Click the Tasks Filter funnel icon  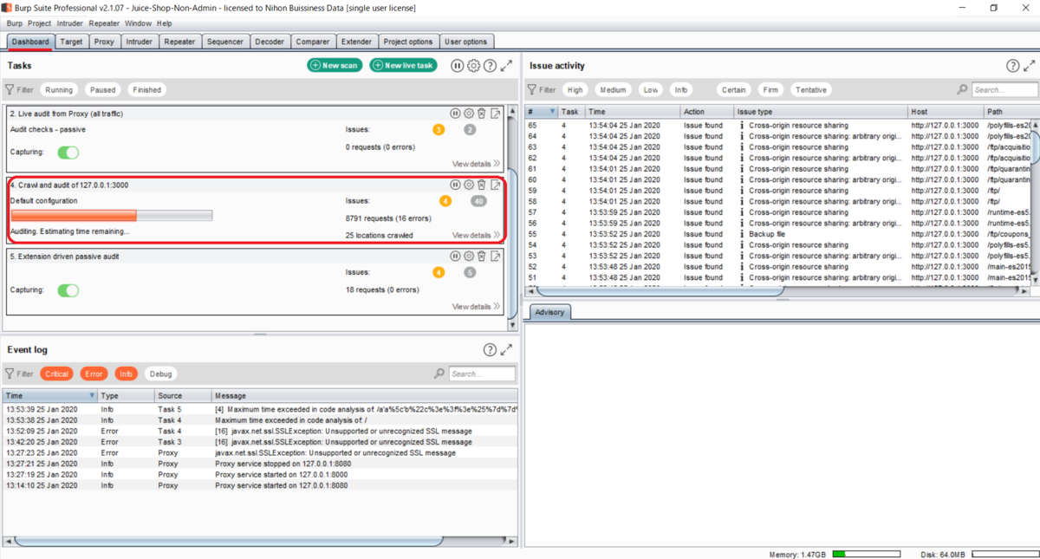click(10, 89)
